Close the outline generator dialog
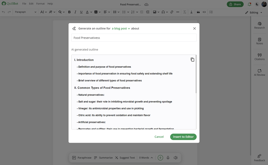Viewport: 268px width, 165px height. 194,28
